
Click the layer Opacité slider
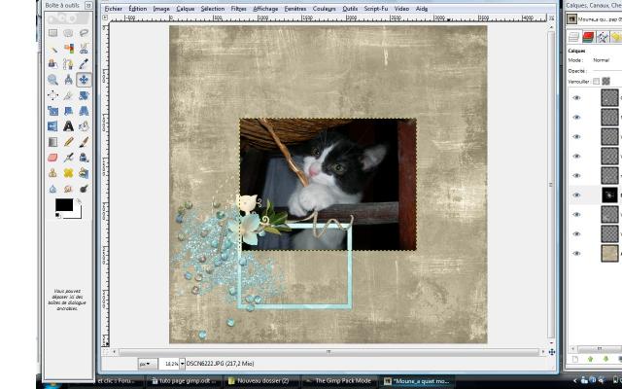[606, 71]
